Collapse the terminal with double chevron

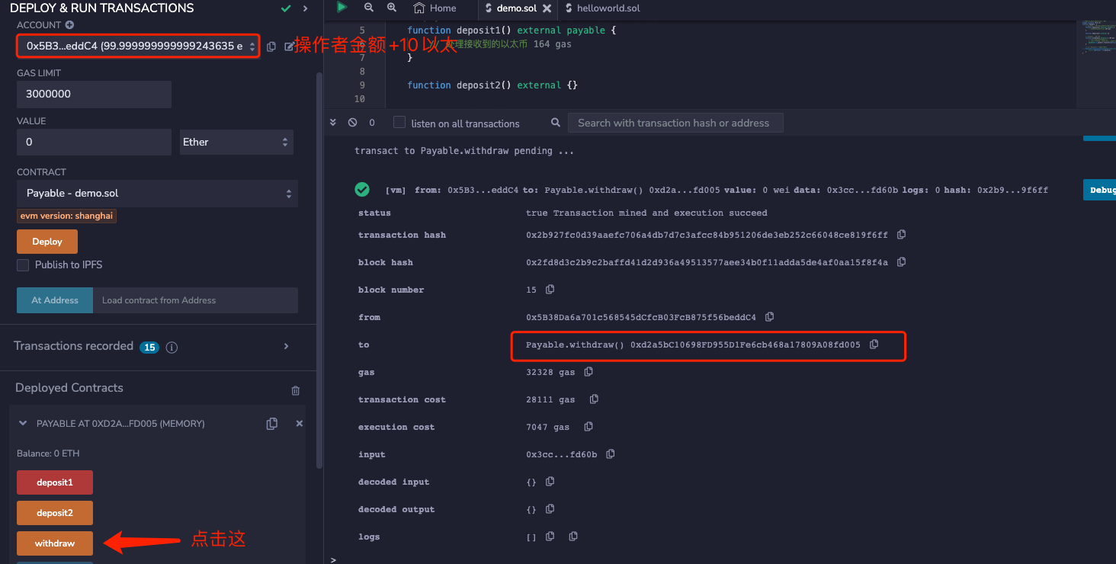(x=333, y=122)
